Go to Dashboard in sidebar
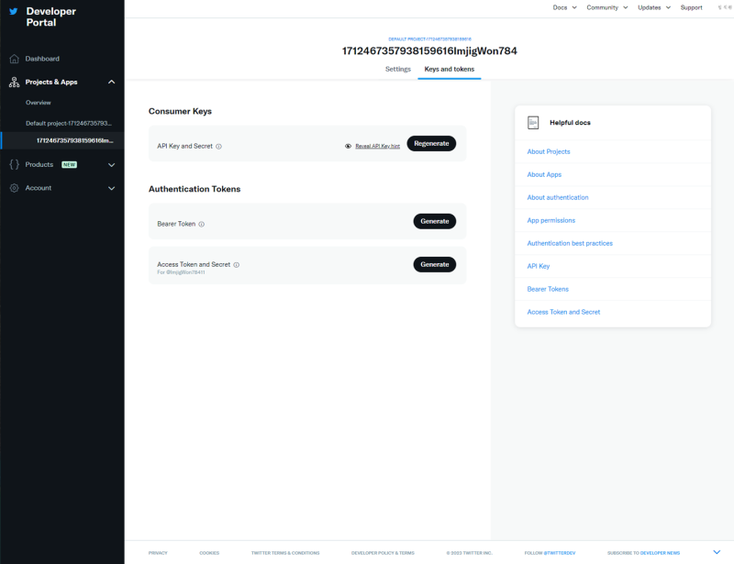Screen dimensions: 734x564 pos(42,59)
